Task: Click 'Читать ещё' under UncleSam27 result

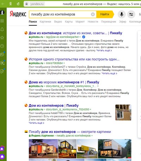Action: [109, 73]
